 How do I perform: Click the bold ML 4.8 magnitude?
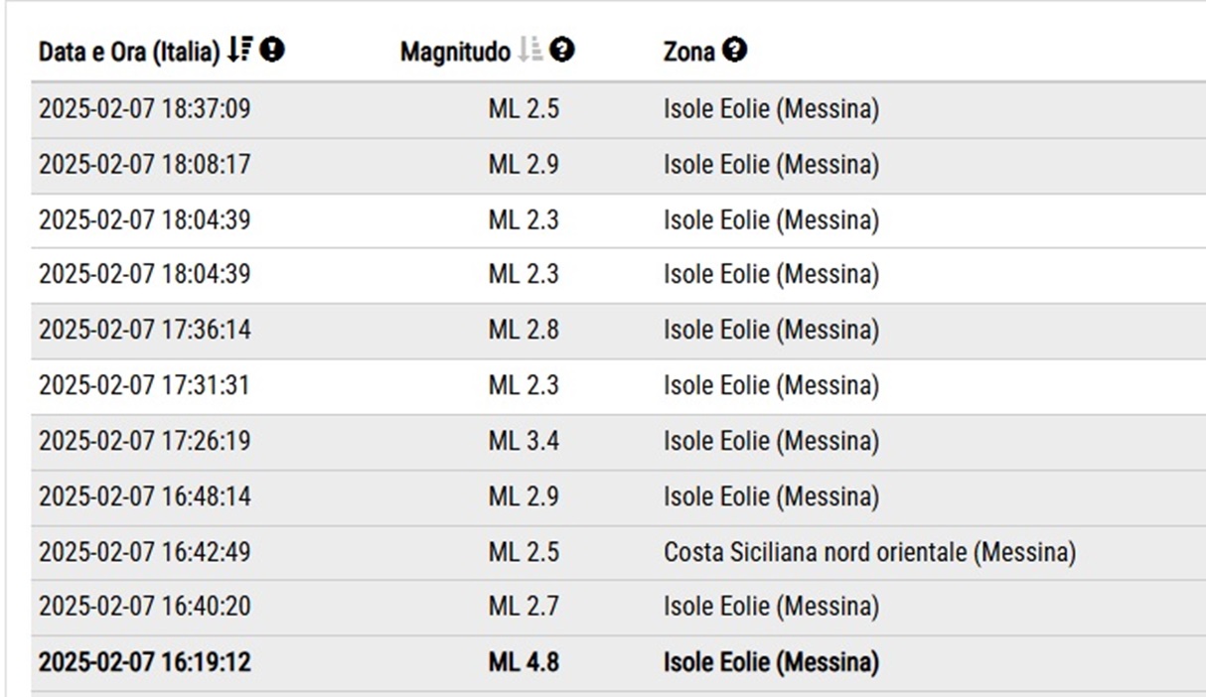[x=524, y=662]
